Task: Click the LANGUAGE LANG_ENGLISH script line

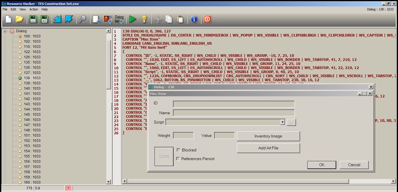Action: 167,44
